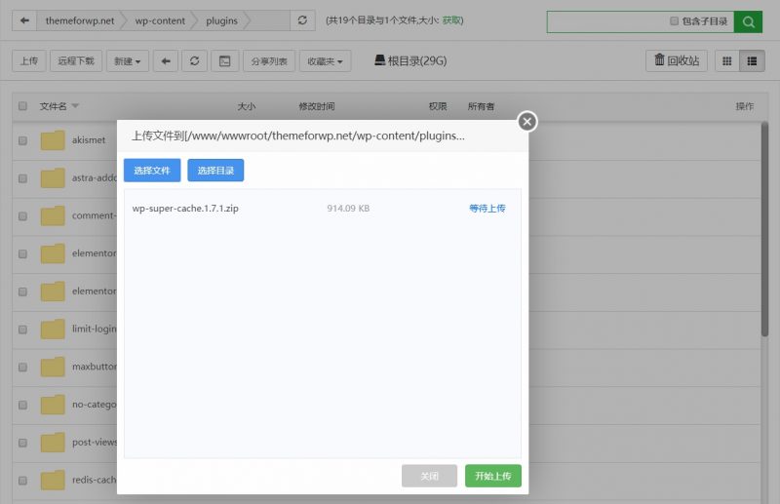Click the refresh icon beside the path bar
The width and height of the screenshot is (780, 504).
[302, 20]
